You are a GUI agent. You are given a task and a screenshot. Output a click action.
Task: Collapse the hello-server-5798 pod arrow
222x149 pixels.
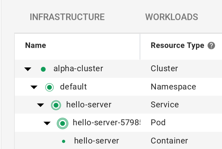tap(47, 123)
